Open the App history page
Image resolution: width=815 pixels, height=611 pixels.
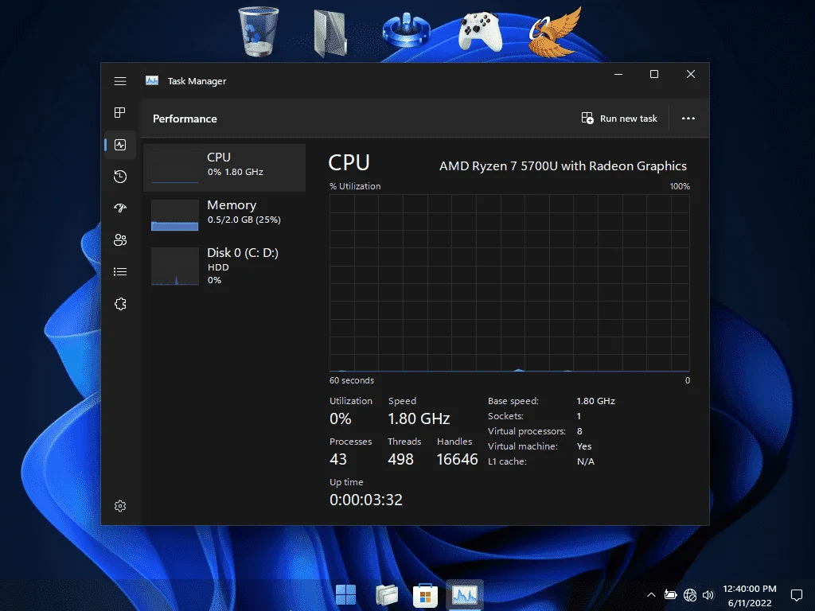[120, 177]
